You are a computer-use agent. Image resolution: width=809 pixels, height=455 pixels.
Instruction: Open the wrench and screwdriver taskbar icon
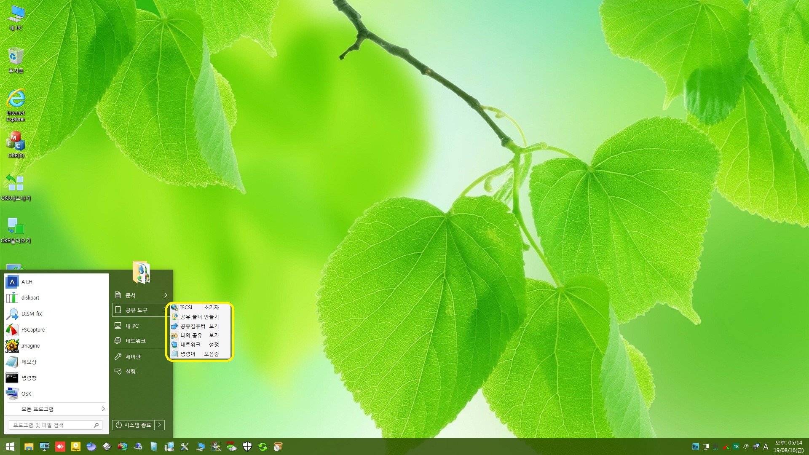pyautogui.click(x=185, y=447)
